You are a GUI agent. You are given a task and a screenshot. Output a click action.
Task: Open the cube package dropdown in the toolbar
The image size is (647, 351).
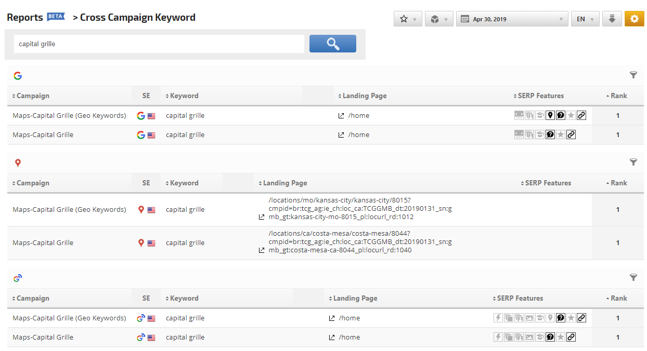439,19
